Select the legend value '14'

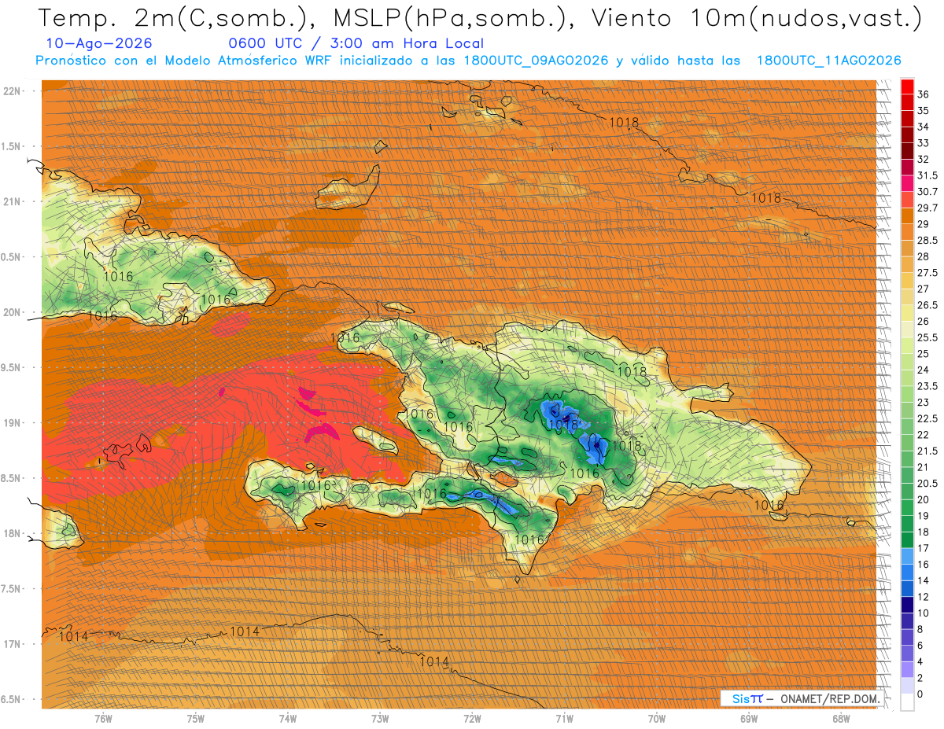click(923, 580)
